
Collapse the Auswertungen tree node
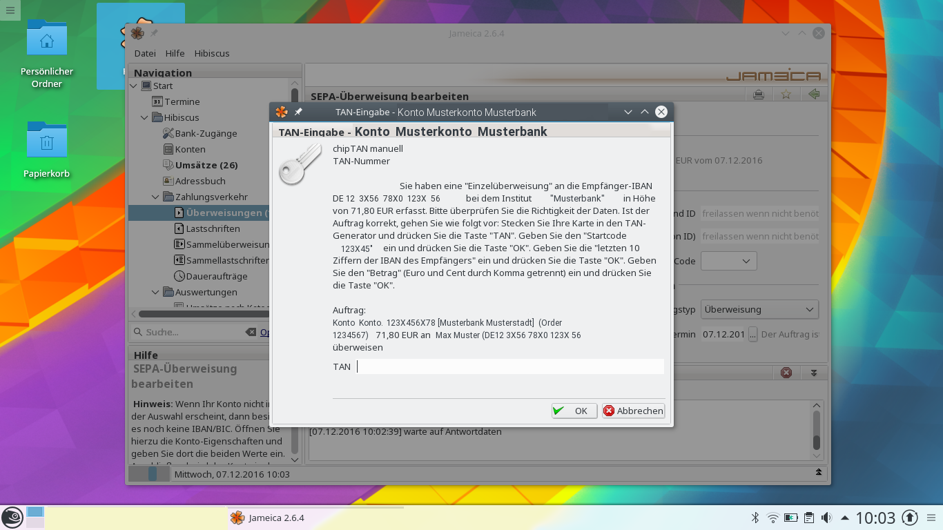(x=156, y=292)
